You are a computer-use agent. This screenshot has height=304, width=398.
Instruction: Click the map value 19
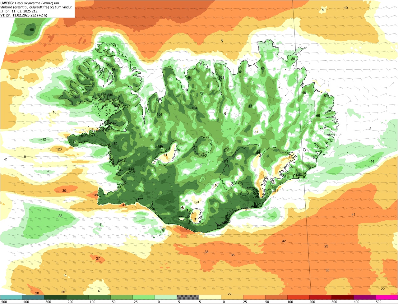(x=346, y=8)
